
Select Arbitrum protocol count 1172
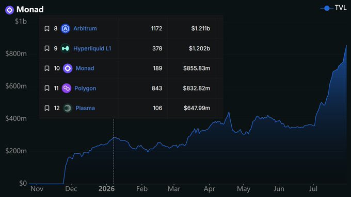[x=157, y=29]
